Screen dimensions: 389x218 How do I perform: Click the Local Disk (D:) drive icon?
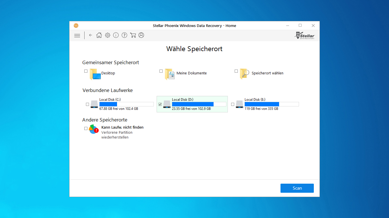click(167, 104)
